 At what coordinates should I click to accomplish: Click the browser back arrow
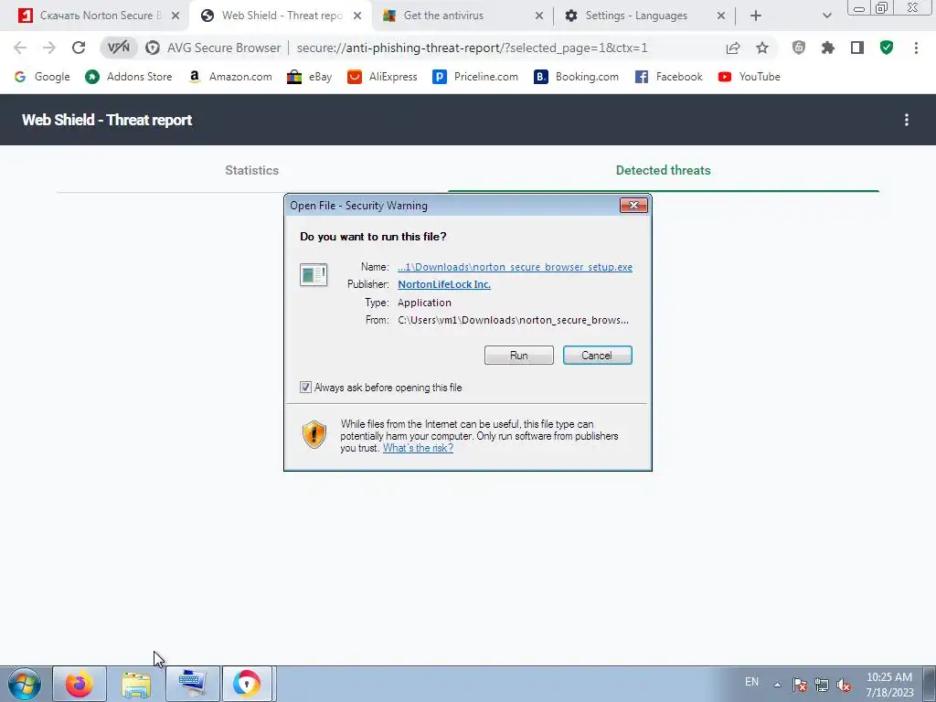(20, 48)
